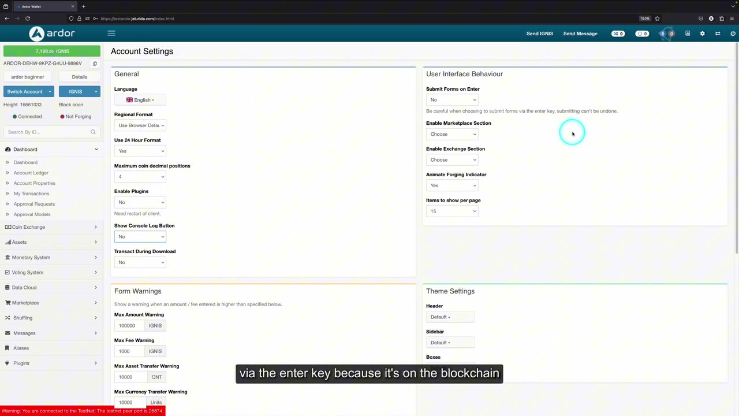Click the power logout icon
Image resolution: width=739 pixels, height=416 pixels.
tap(733, 34)
